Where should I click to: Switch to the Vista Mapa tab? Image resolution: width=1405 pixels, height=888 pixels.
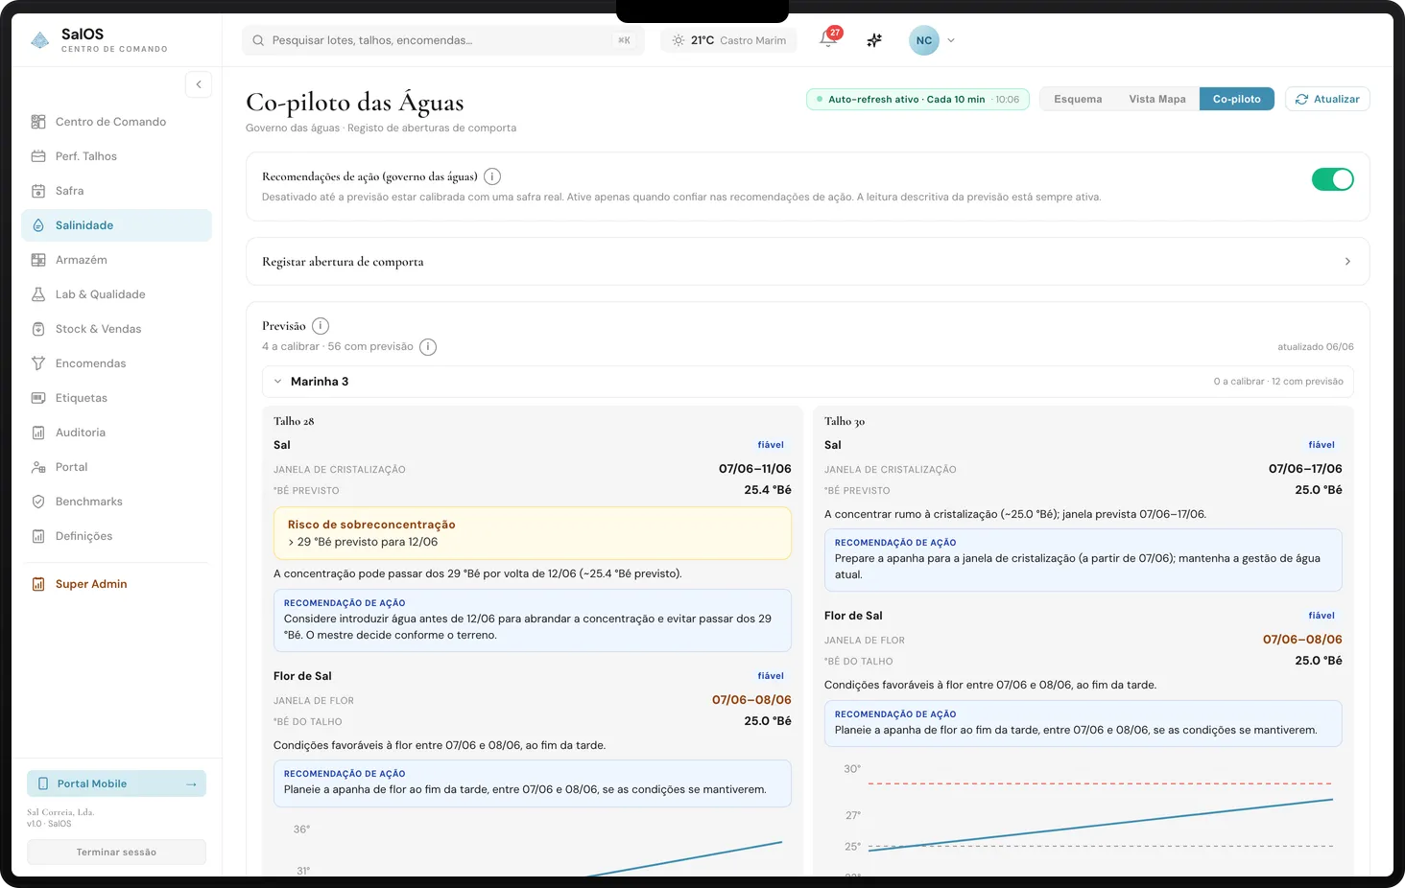click(x=1157, y=99)
